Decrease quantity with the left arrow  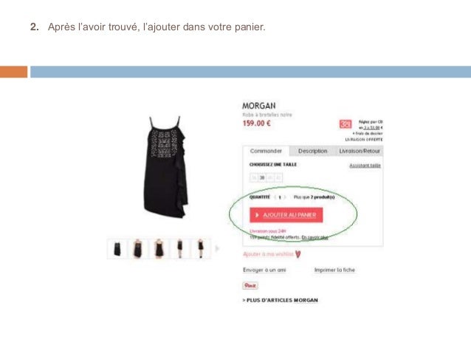(x=275, y=197)
